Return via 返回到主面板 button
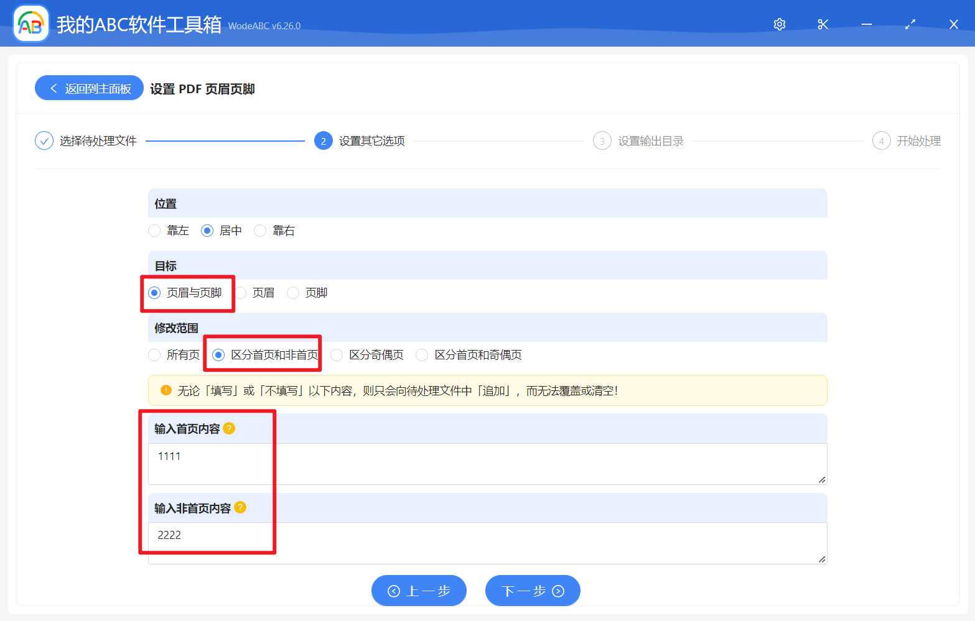The height and width of the screenshot is (621, 975). click(x=89, y=88)
